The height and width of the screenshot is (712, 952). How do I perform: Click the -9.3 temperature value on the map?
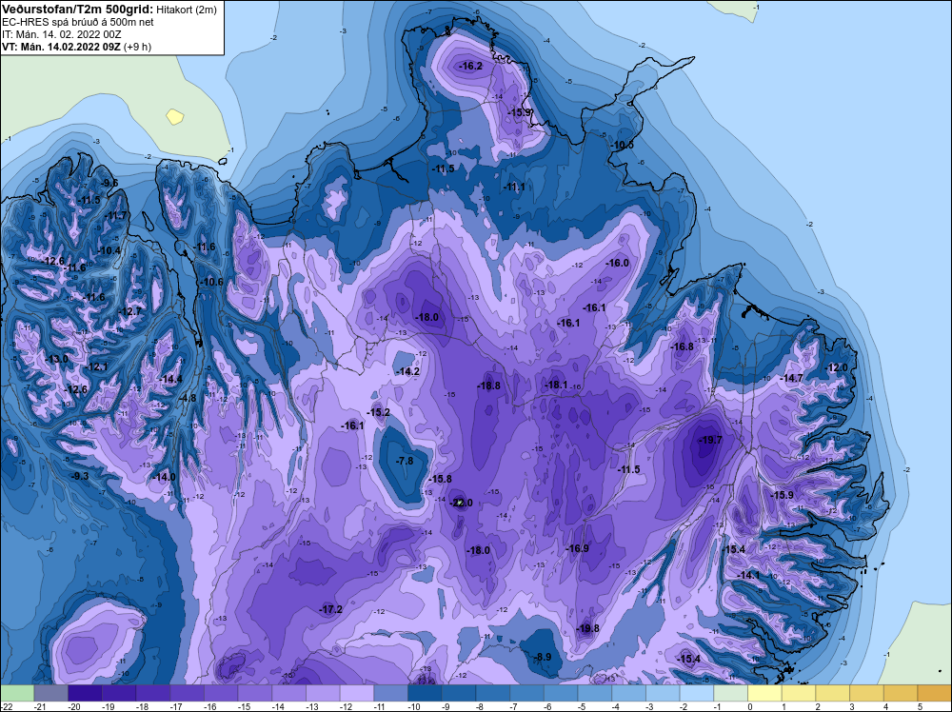[x=80, y=477]
